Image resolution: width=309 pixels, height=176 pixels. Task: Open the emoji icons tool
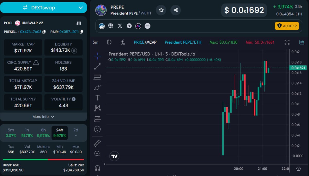[97, 129]
